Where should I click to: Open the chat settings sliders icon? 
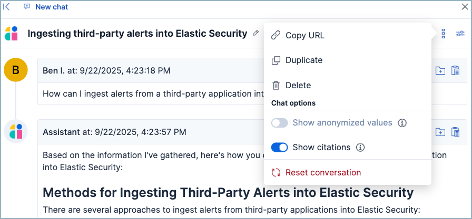point(460,34)
